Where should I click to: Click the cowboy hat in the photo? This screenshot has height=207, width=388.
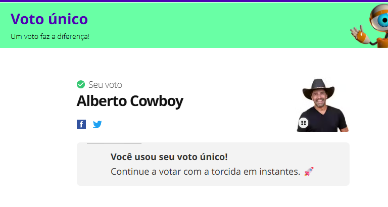pos(318,90)
